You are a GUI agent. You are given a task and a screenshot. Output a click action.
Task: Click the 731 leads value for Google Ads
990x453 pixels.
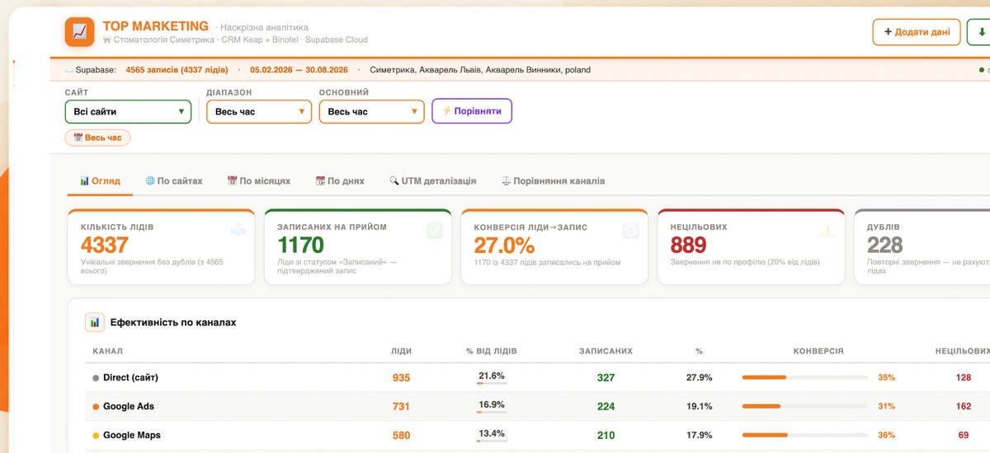(x=401, y=407)
